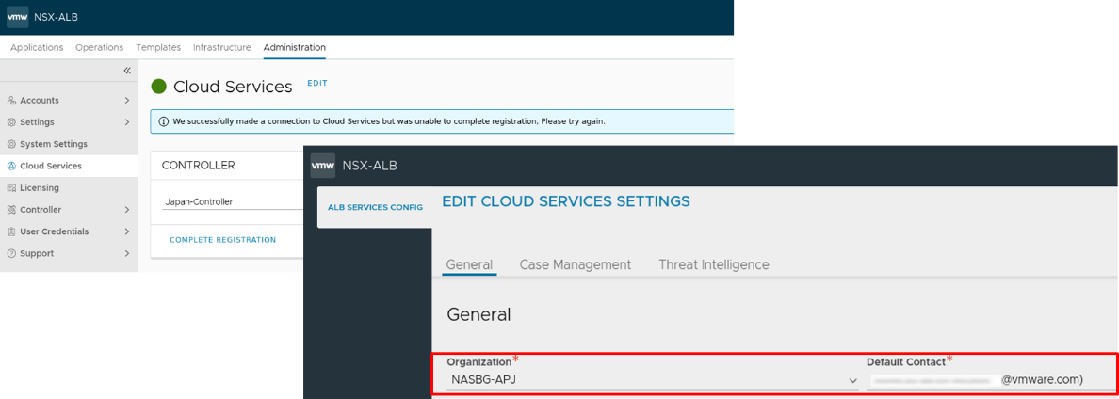Click the Support question mark icon

click(x=11, y=253)
